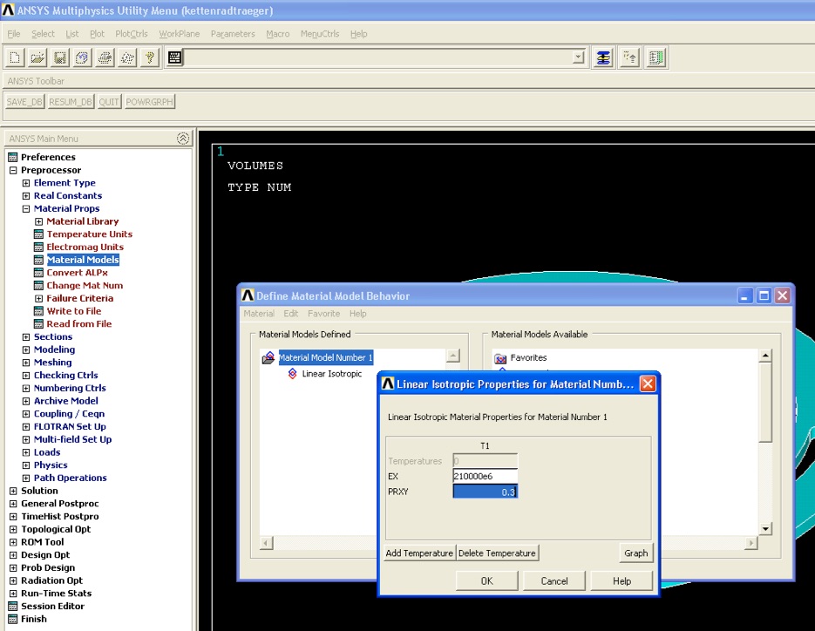The width and height of the screenshot is (815, 631).
Task: Click Help button in Linear Isotropic dialog
Action: [x=621, y=581]
